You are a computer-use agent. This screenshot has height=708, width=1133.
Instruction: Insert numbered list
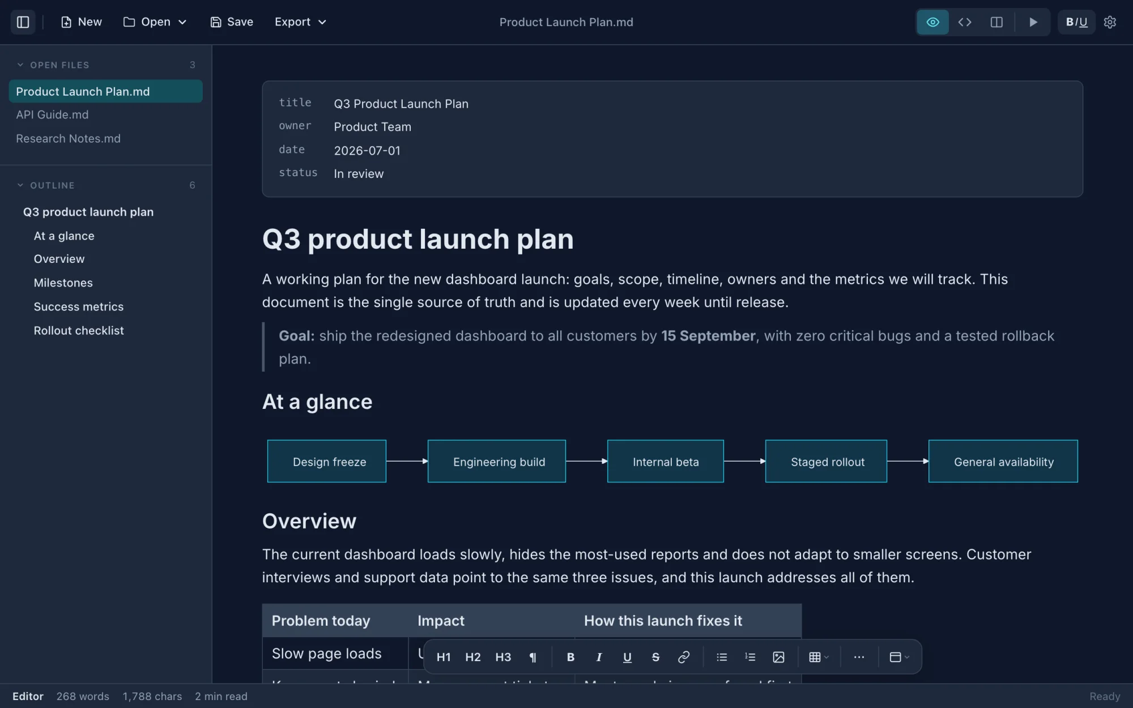tap(750, 657)
